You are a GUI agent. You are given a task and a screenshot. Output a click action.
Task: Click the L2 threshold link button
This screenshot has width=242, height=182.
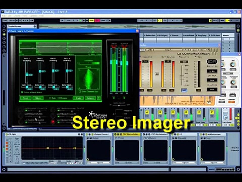pyautogui.click(x=157, y=74)
